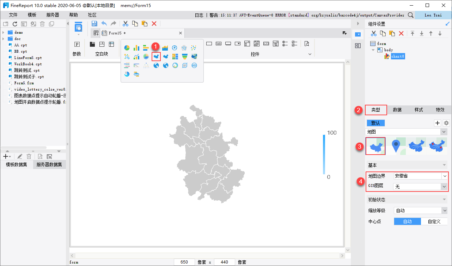Viewport: 452px width, 266px height.
Task: Switch to 服务器数据集 tab
Action: pyautogui.click(x=49, y=165)
